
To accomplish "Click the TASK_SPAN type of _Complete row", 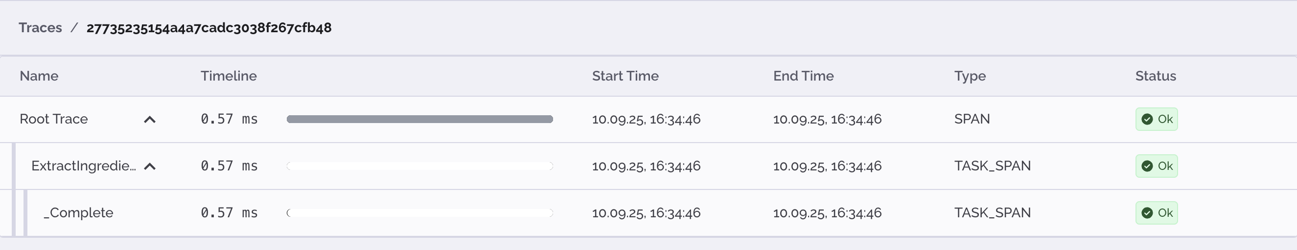I will click(x=993, y=213).
